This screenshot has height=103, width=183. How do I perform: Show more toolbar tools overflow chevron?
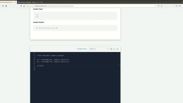coord(180,6)
